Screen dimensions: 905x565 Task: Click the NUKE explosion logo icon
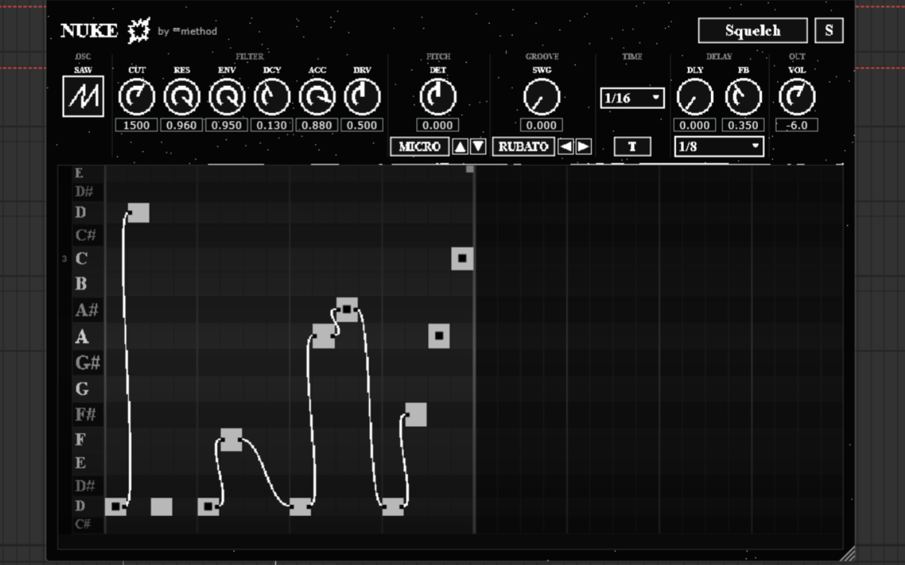click(x=138, y=30)
